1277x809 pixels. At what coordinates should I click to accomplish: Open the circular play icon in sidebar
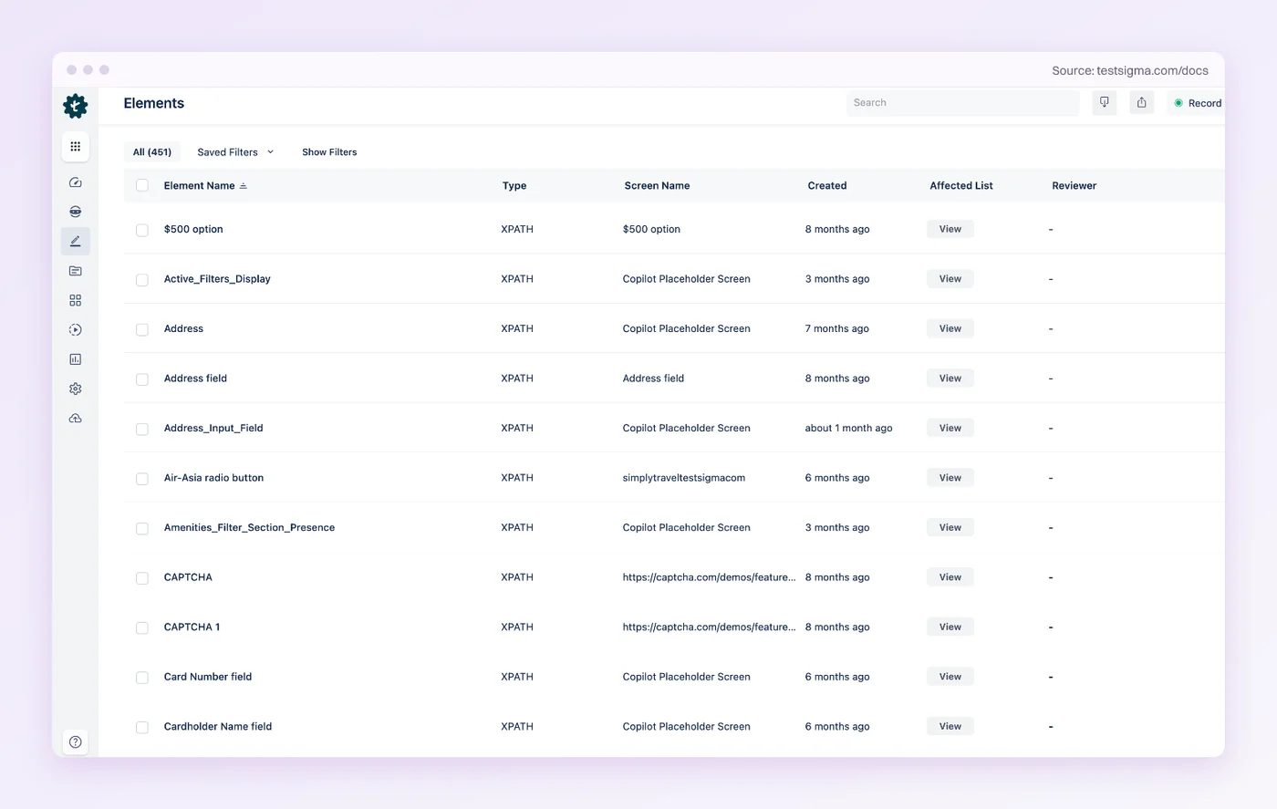point(76,329)
